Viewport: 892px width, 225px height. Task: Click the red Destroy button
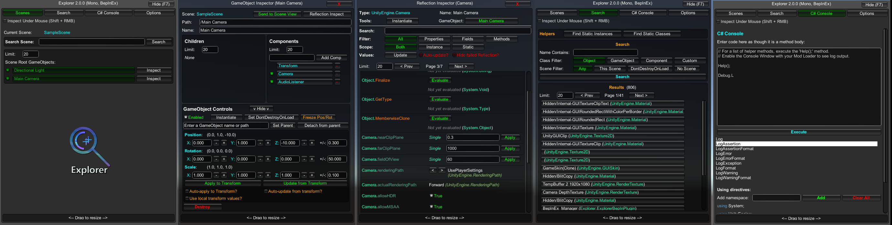[202, 207]
